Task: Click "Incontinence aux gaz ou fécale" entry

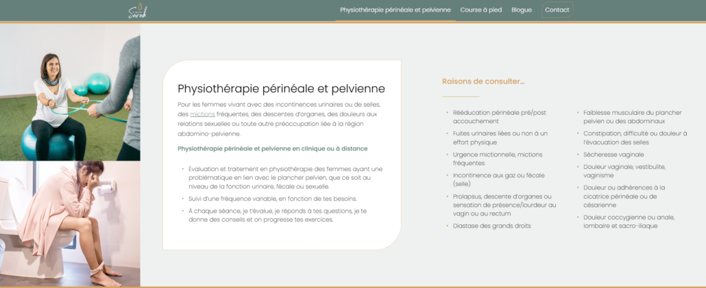Action: pos(498,179)
